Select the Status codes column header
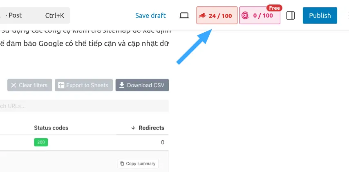 (51, 128)
